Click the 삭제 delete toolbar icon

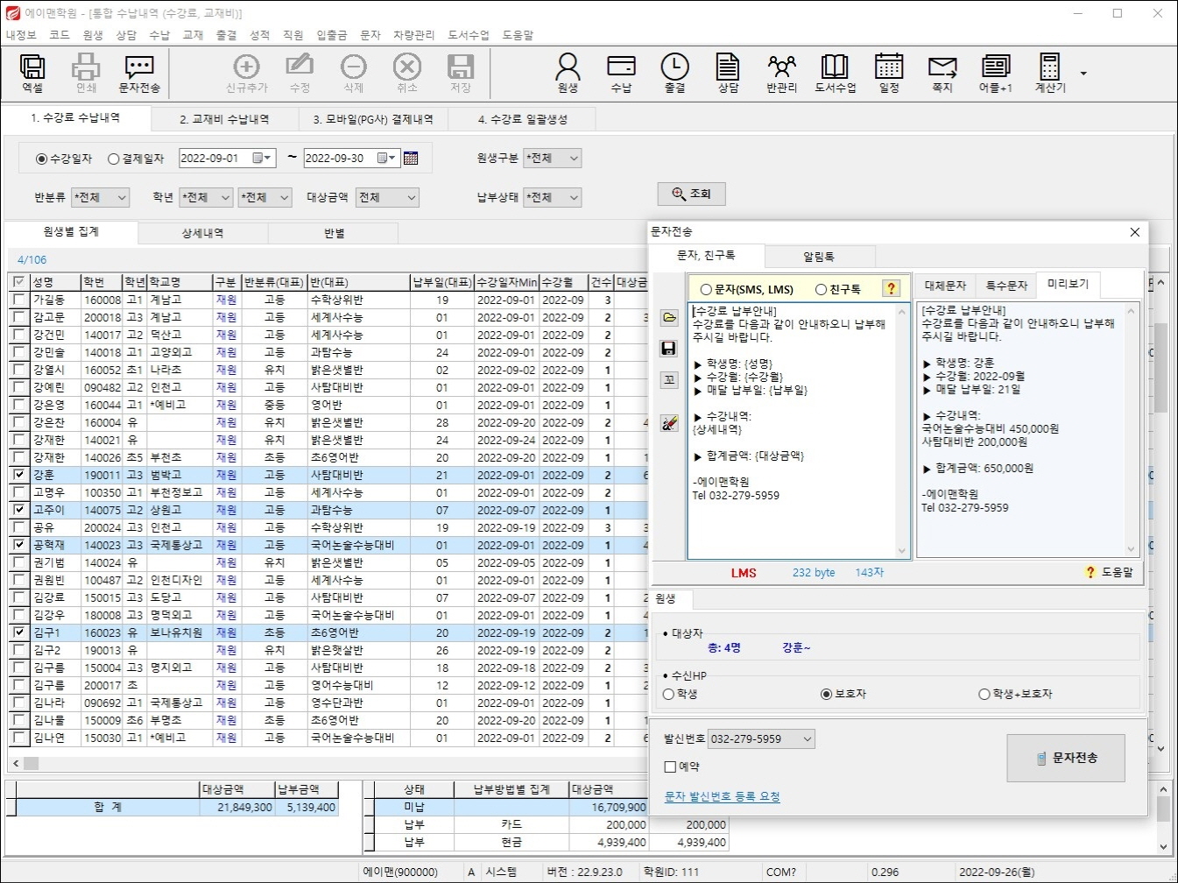353,73
